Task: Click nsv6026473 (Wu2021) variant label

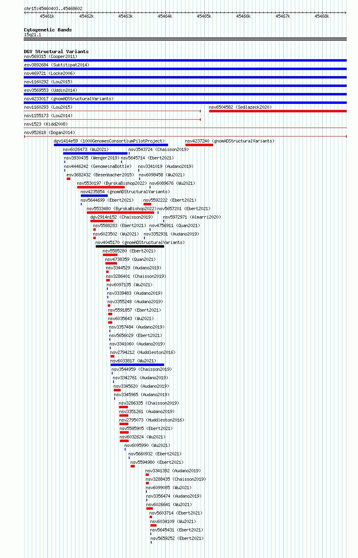Action: 86,150
